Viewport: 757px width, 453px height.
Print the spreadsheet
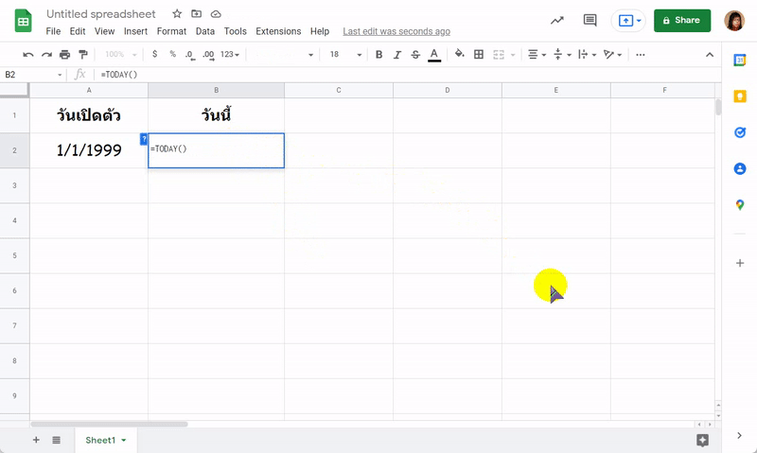click(x=64, y=55)
